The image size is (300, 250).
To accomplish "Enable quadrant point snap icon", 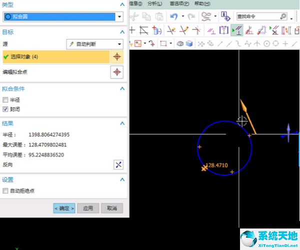I will pyautogui.click(x=275, y=43).
